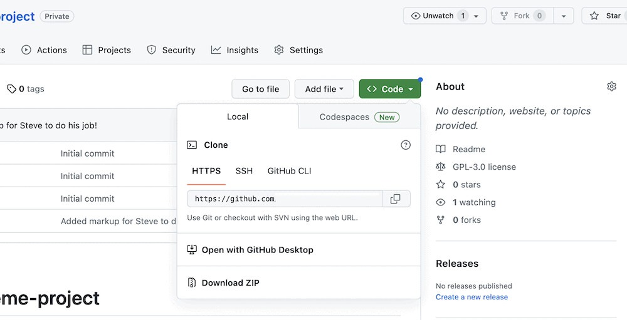Click the tag icon next to 0 tags
The image size is (627, 320).
[x=11, y=89]
